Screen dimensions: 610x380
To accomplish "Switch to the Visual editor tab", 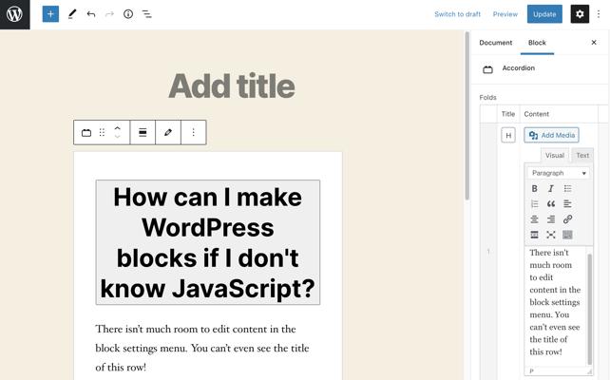I will [x=554, y=155].
